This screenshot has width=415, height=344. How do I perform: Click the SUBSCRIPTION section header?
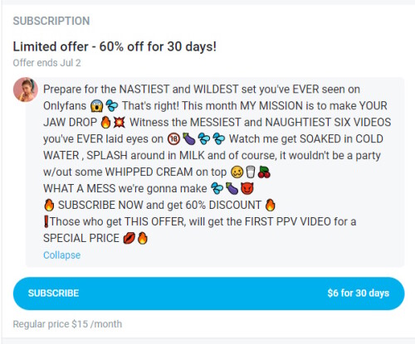coord(51,21)
